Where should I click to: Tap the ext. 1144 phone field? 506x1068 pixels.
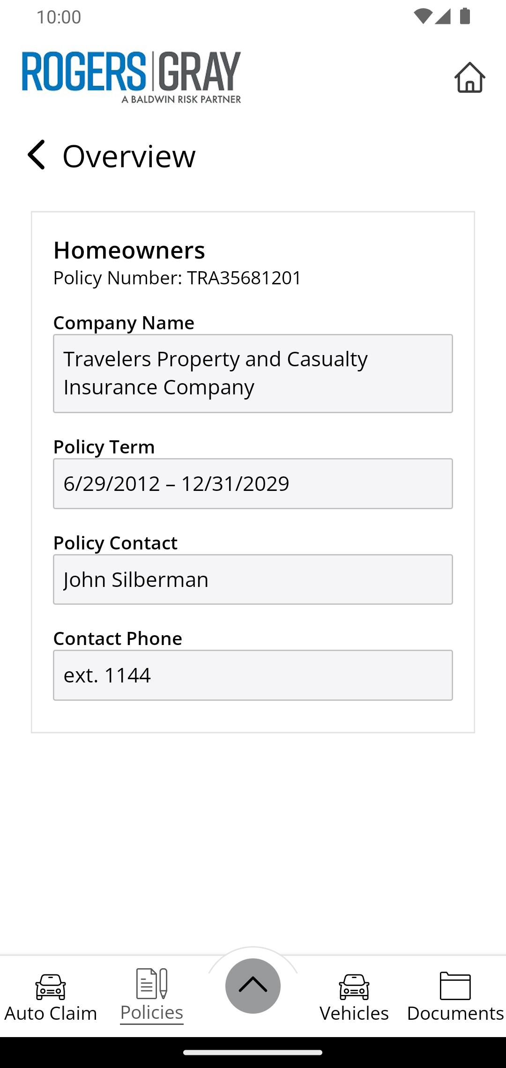[253, 675]
